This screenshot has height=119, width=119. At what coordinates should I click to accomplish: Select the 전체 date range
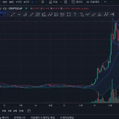[21, 111]
